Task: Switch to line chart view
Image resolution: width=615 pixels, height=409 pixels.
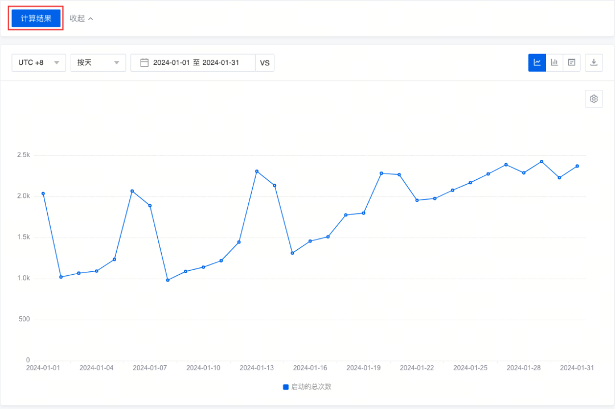Action: 537,63
